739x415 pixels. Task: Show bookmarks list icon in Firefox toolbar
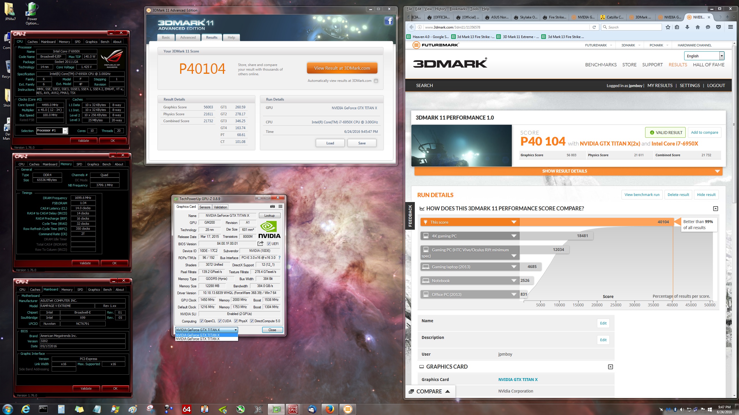tap(677, 27)
